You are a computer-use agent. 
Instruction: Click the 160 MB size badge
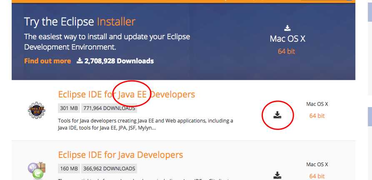pos(69,169)
